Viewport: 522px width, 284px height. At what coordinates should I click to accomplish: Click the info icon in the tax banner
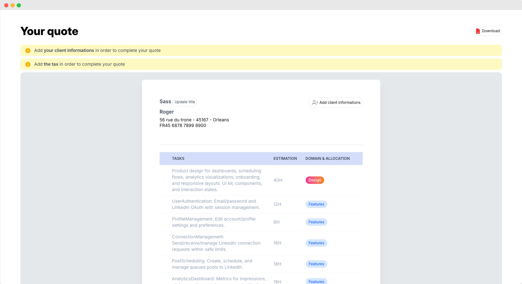tap(28, 64)
